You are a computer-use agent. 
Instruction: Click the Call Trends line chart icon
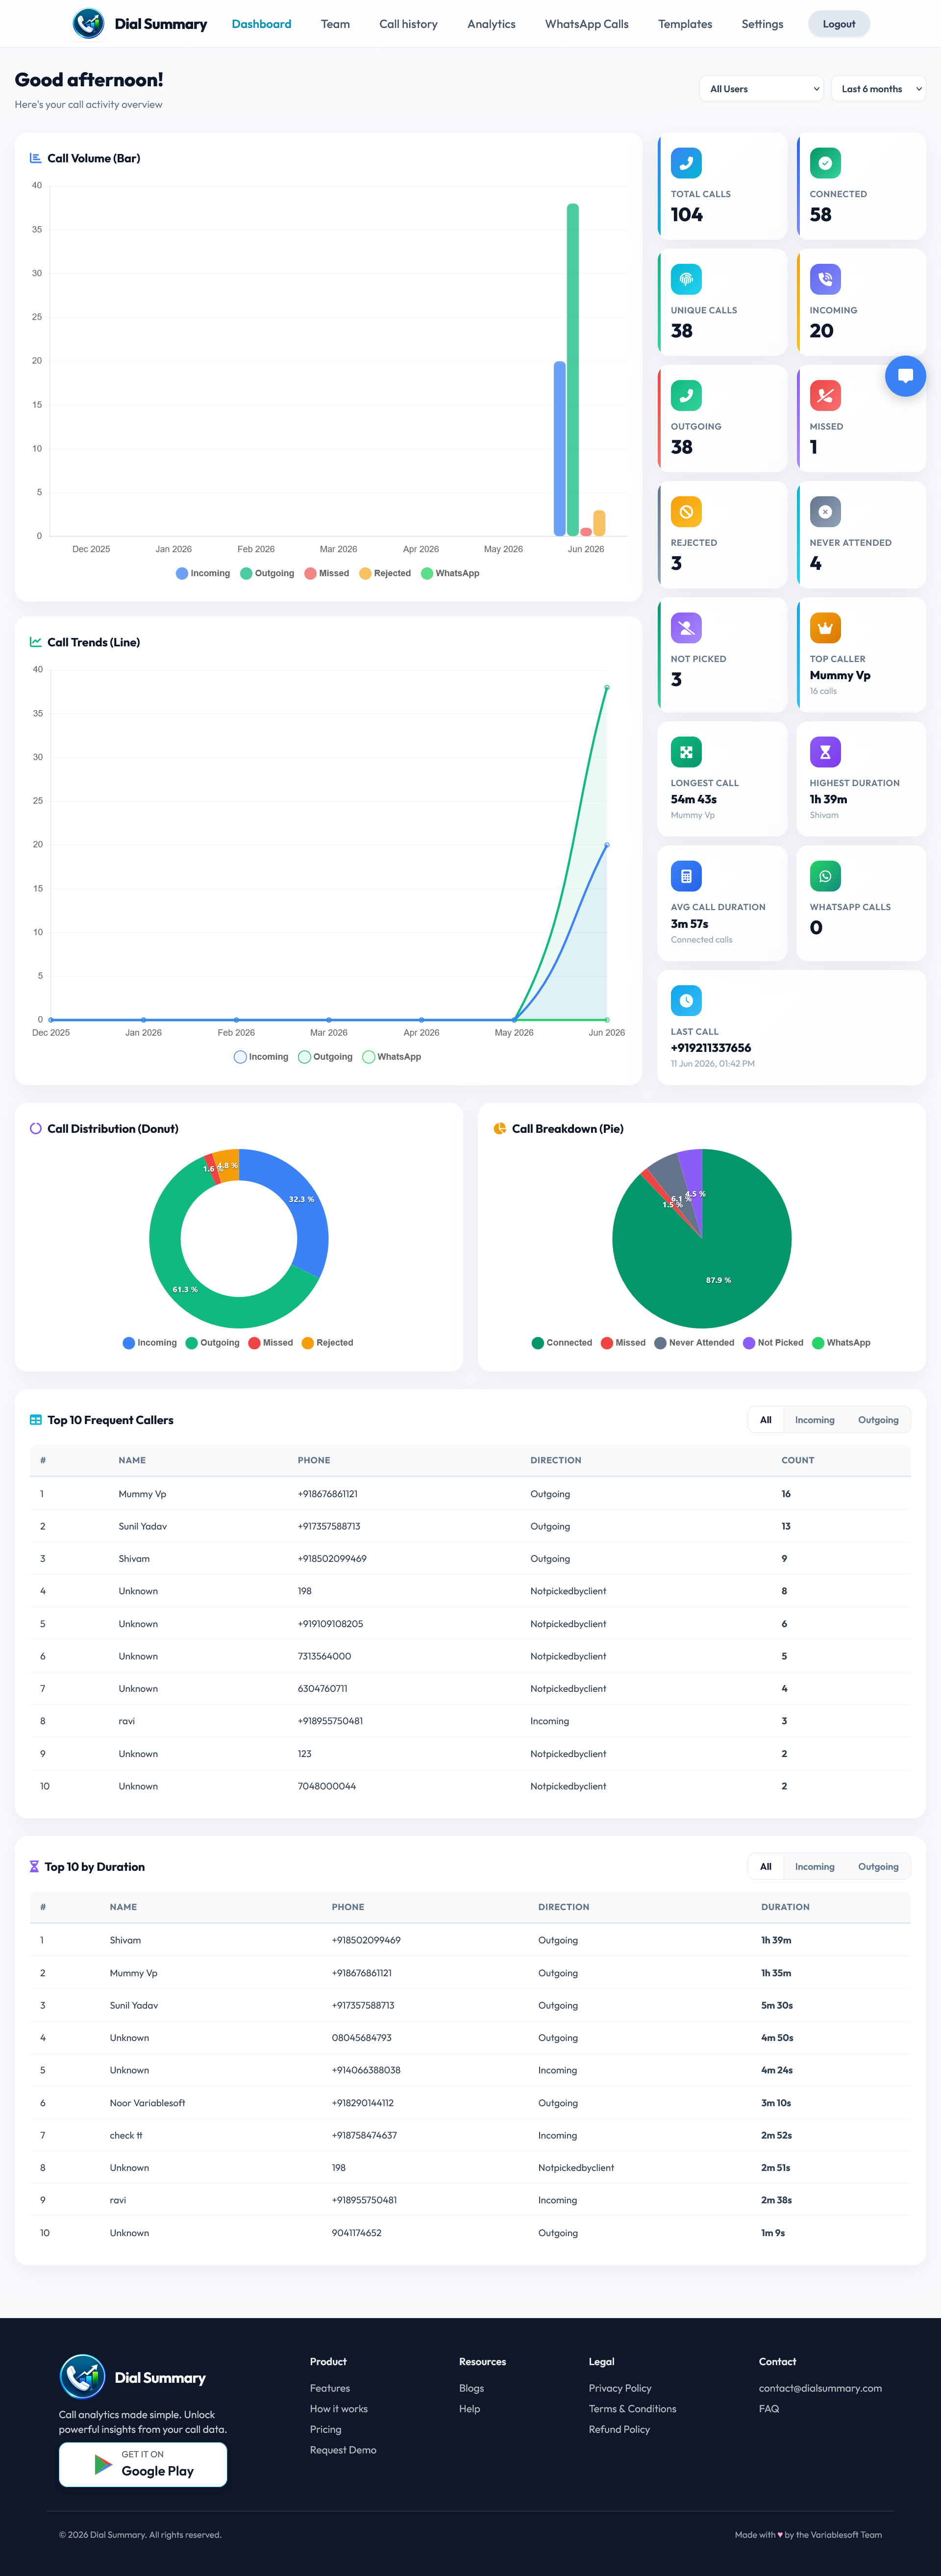tap(36, 642)
